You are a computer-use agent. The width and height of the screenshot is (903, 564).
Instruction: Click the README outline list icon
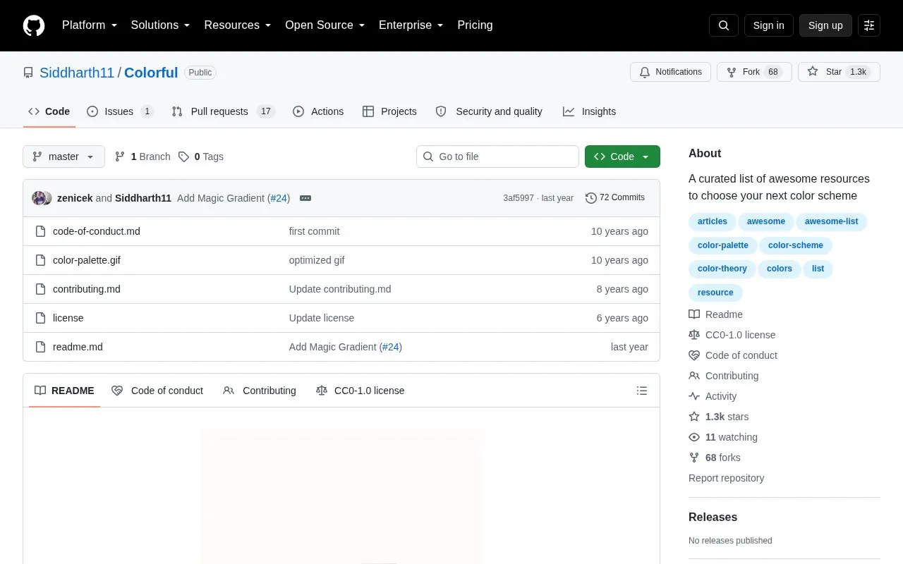[642, 391]
